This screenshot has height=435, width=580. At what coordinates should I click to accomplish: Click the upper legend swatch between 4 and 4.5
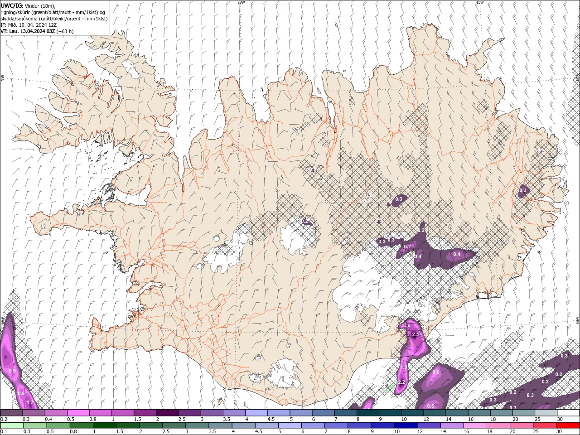[256, 412]
